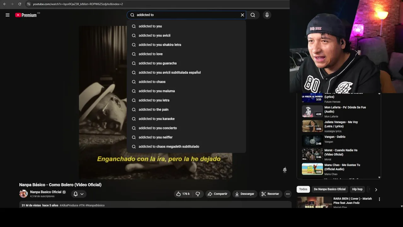This screenshot has width=403, height=227.
Task: Select suggestion 'addicted to you neiffer'
Action: [186, 137]
